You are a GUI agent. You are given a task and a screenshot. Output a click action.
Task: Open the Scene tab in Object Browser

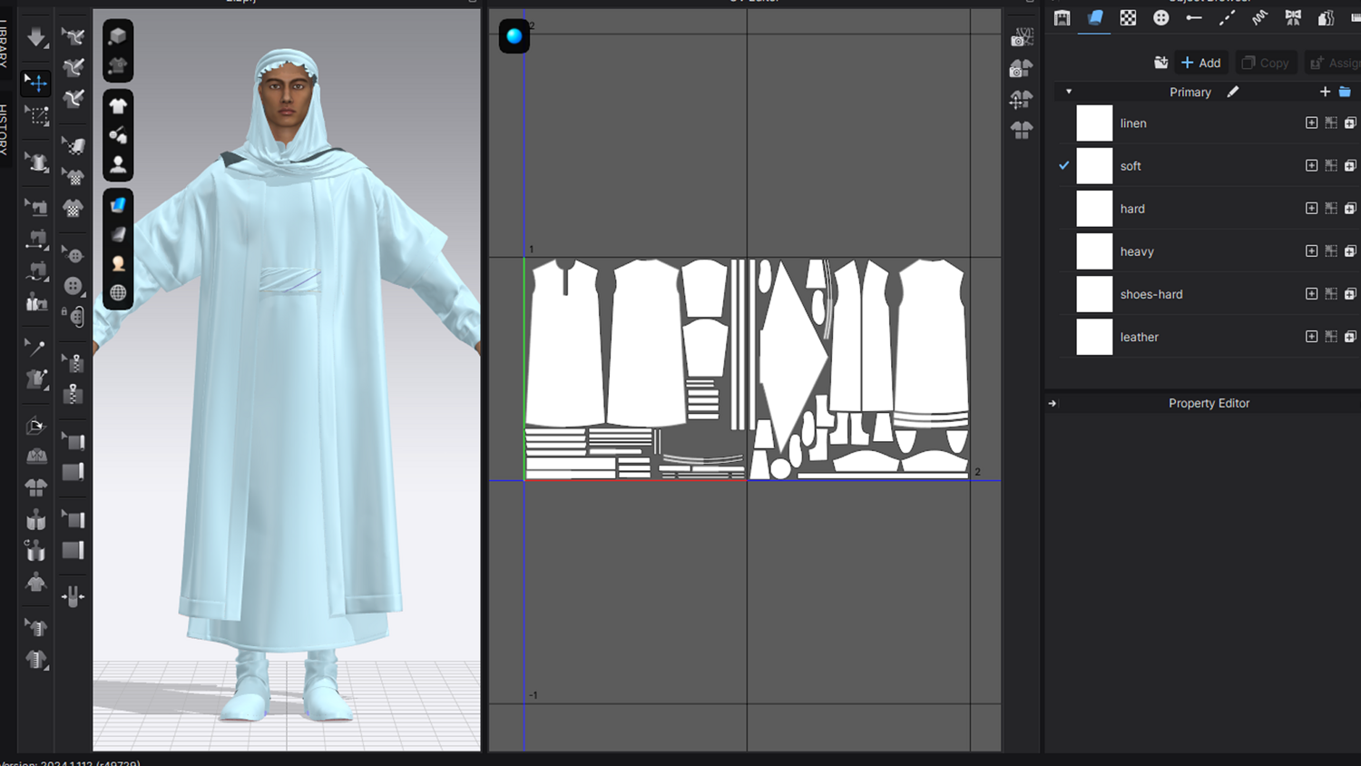coord(1062,17)
